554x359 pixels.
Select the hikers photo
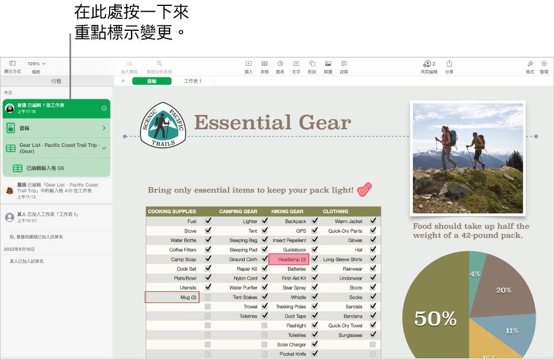(468, 158)
